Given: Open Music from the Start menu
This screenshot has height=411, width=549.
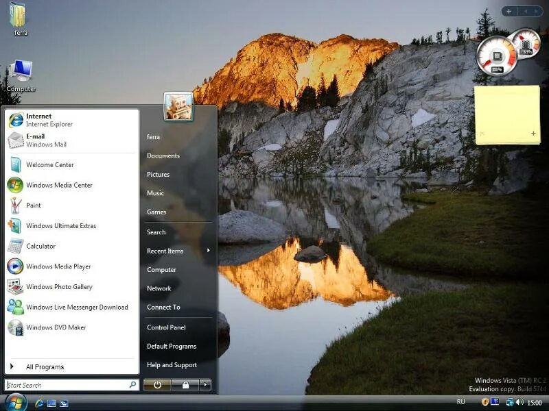Looking at the screenshot, I should point(156,193).
